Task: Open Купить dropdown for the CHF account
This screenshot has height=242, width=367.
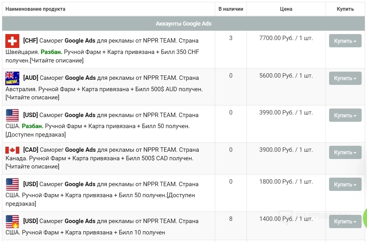Action: point(345,41)
